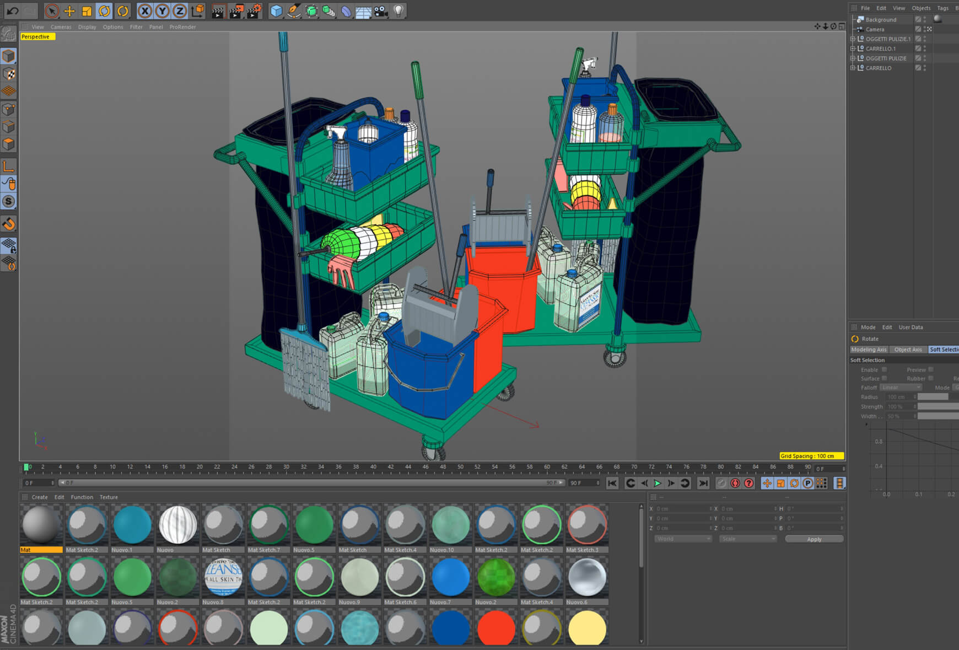
Task: Render the view with the first clapperboard icon
Action: 218,10
